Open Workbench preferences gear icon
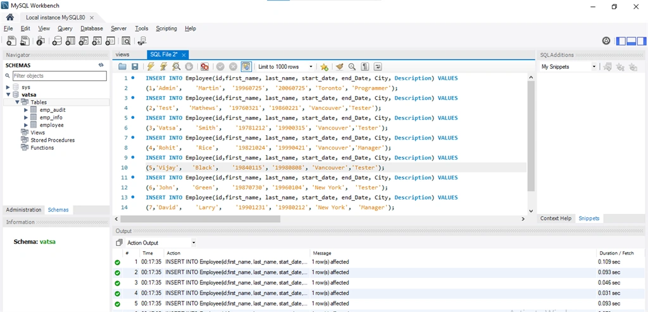The height and width of the screenshot is (312, 648). point(606,40)
